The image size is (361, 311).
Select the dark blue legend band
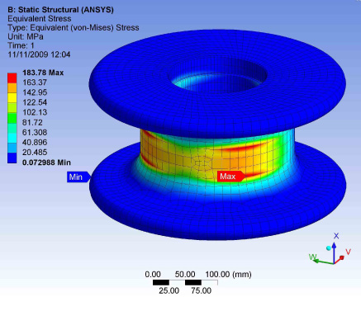12,158
